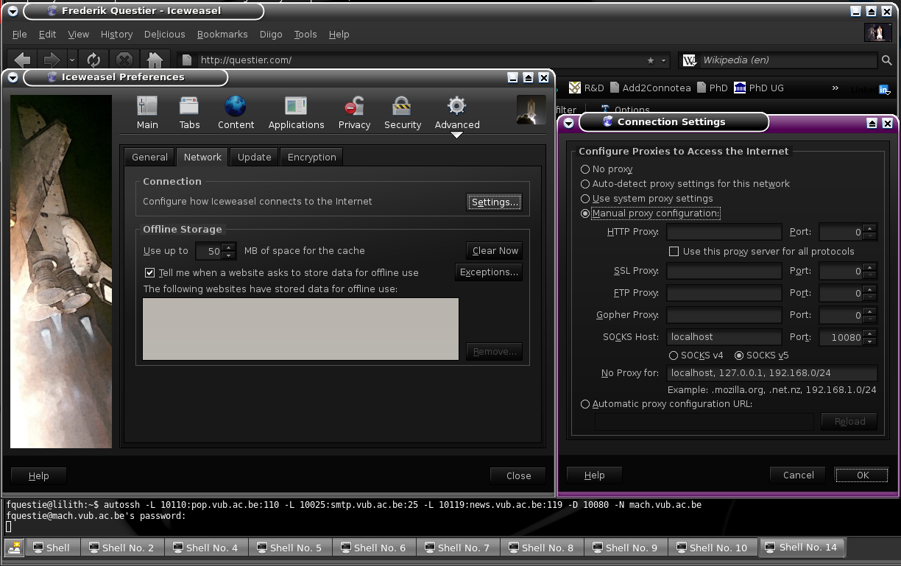This screenshot has height=566, width=901.
Task: Click the Home toolbar icon
Action: [154, 60]
